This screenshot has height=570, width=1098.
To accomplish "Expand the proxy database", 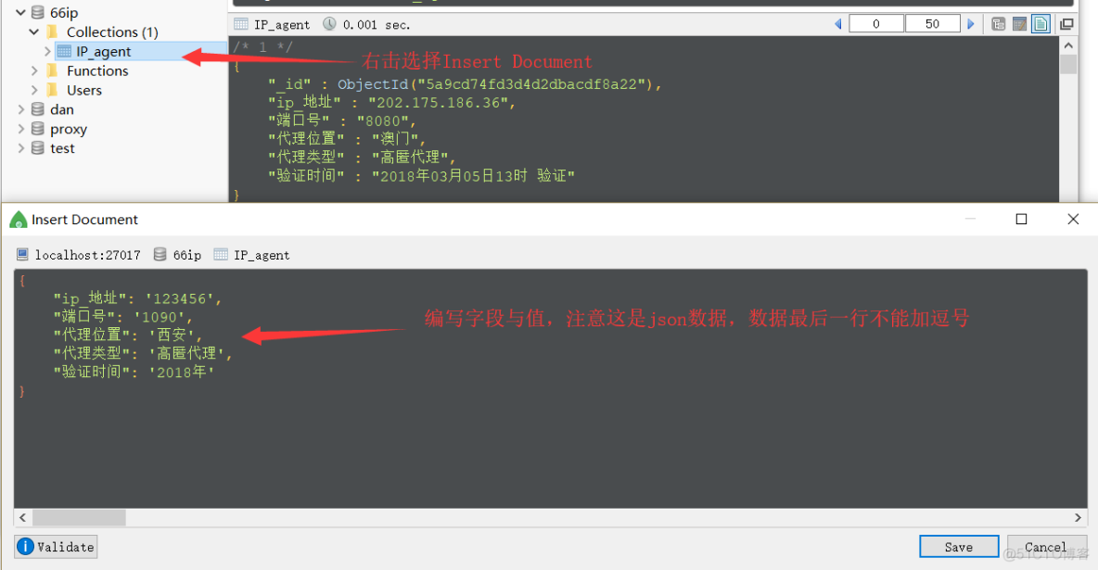I will (x=20, y=129).
